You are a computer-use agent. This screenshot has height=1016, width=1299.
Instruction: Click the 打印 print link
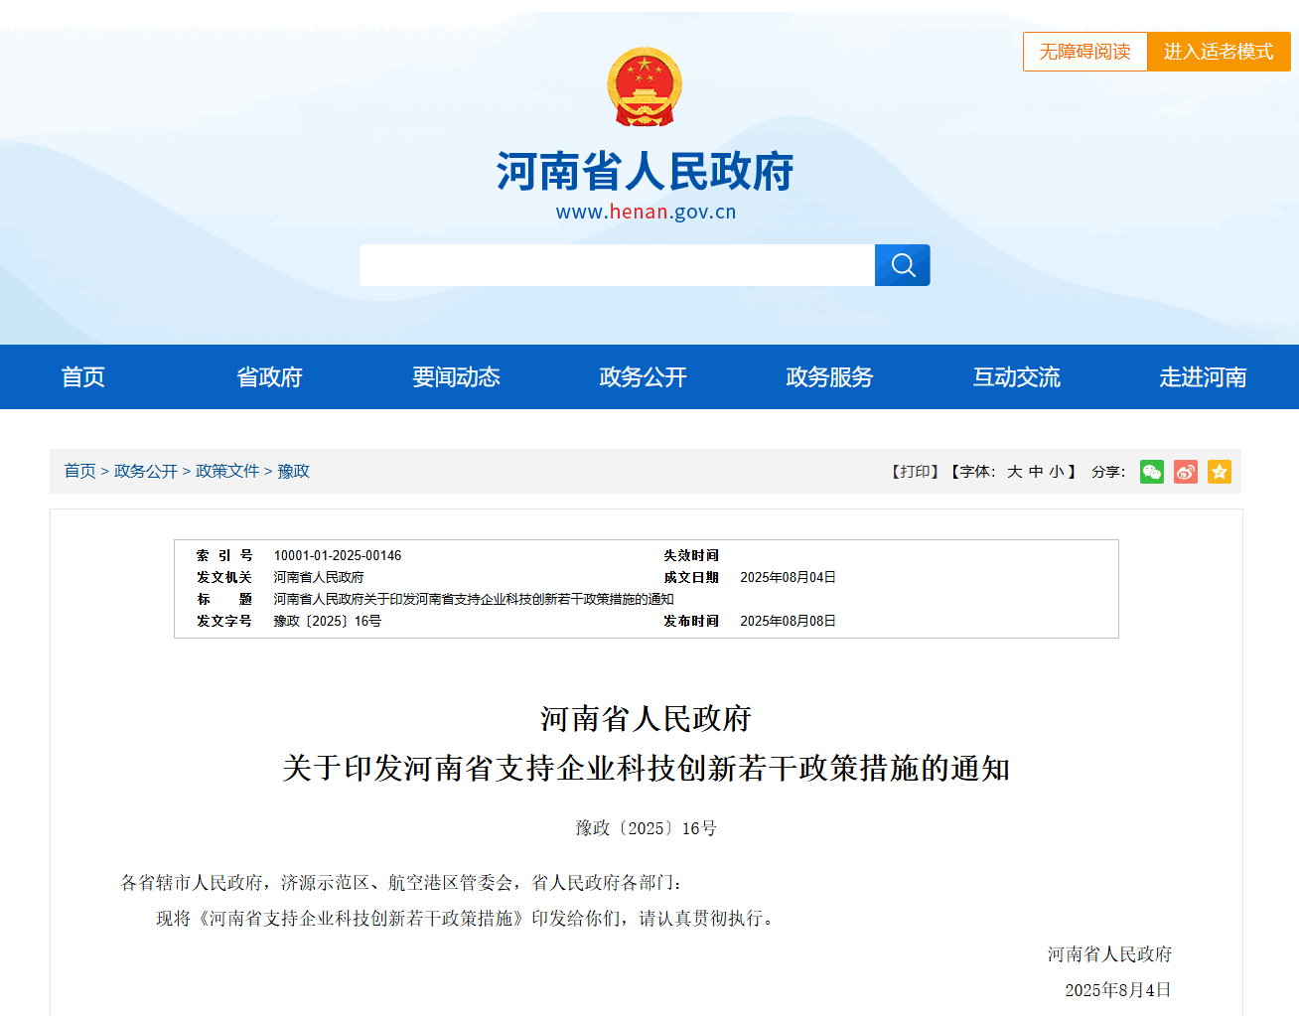coord(915,472)
